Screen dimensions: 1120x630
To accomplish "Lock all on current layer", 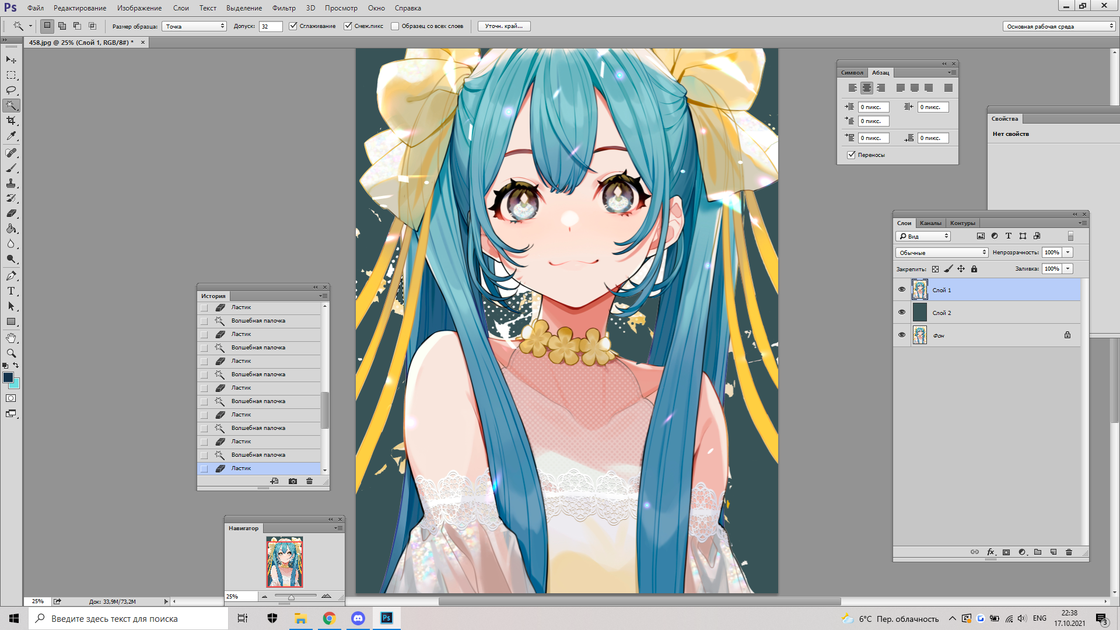I will [974, 269].
